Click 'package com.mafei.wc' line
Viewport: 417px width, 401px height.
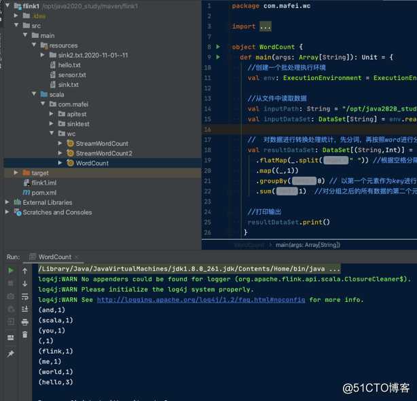[271, 6]
